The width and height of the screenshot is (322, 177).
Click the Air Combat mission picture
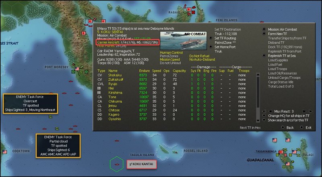[183, 41]
